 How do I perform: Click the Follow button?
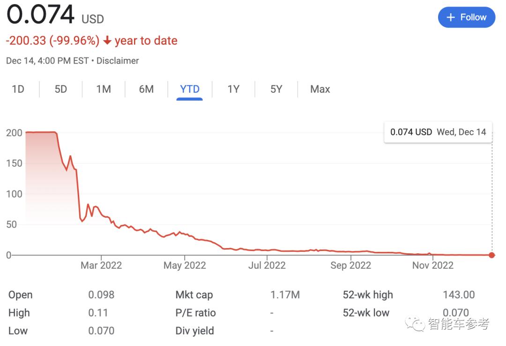pyautogui.click(x=466, y=17)
